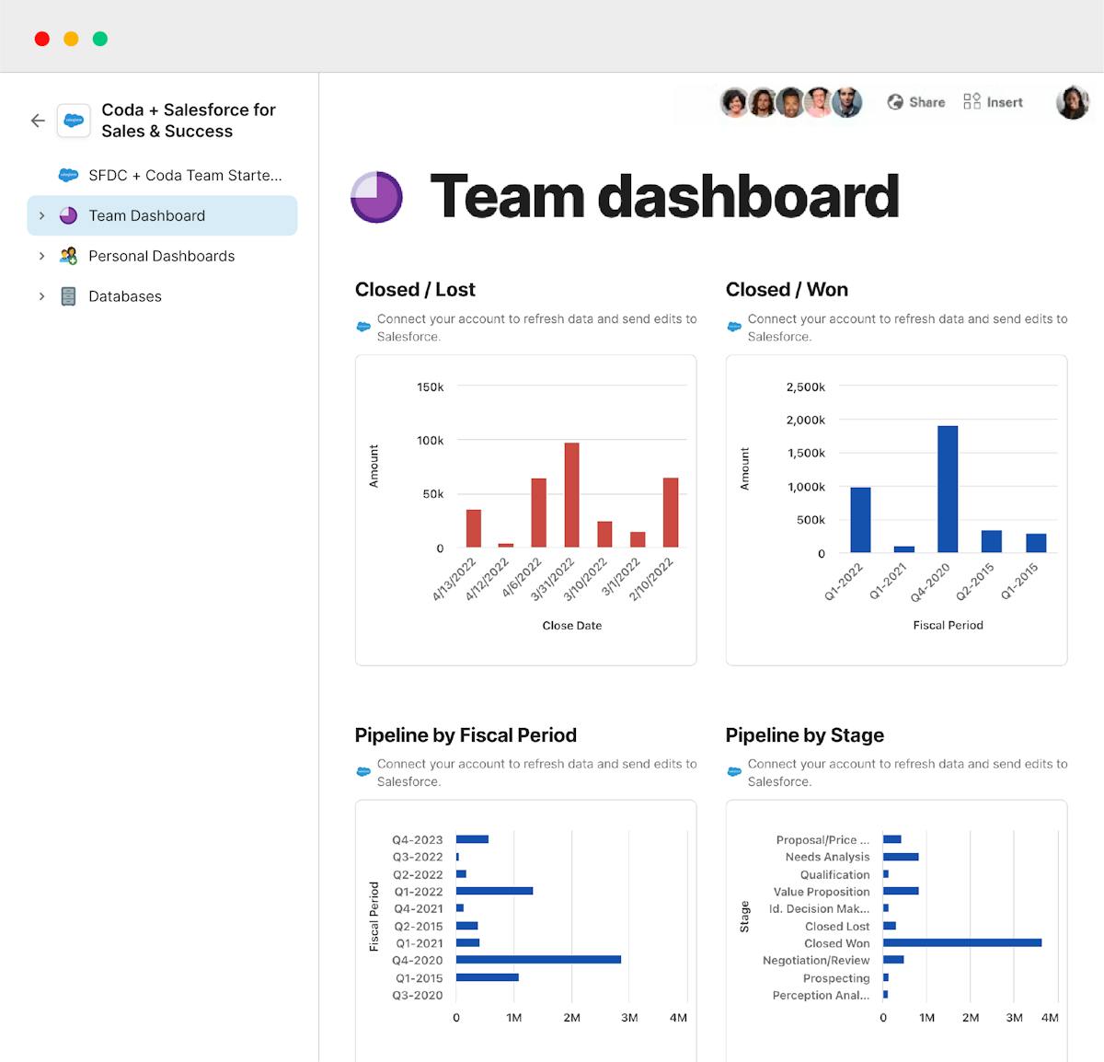Open the SFDC + Coda Team Starter page
Screen dimensions: 1104x1062
tap(184, 175)
